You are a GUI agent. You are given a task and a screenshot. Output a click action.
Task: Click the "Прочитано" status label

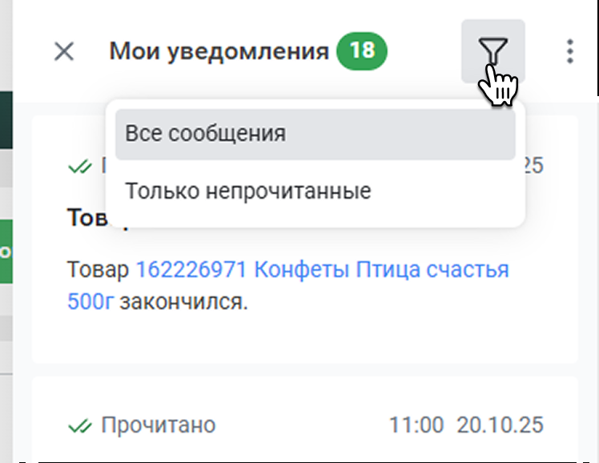point(158,425)
